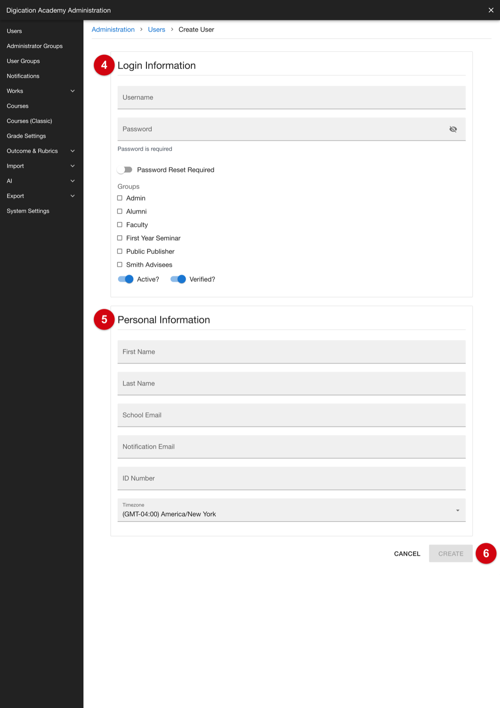Focus the First Name field
The image size is (500, 708).
pyautogui.click(x=291, y=352)
